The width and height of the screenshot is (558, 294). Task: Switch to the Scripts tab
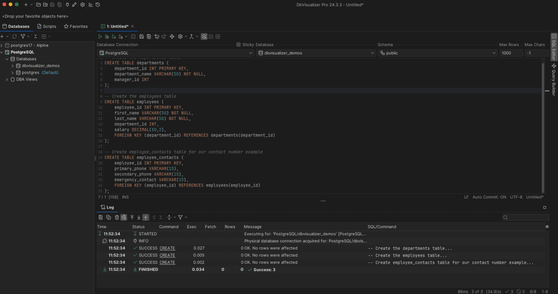(x=46, y=26)
